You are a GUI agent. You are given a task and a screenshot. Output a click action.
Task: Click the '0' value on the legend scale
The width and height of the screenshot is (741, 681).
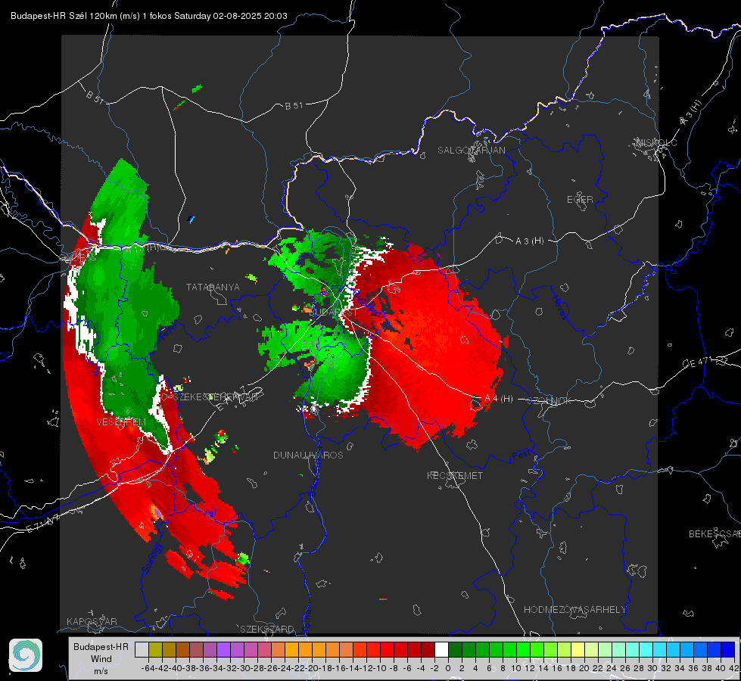(x=448, y=668)
